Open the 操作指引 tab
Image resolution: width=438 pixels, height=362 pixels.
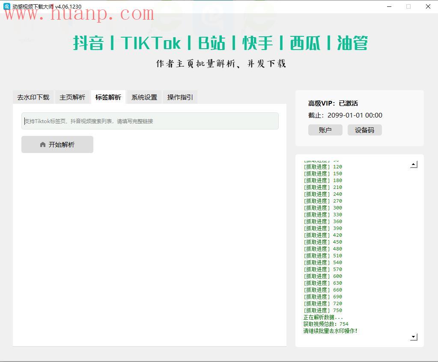pos(180,97)
